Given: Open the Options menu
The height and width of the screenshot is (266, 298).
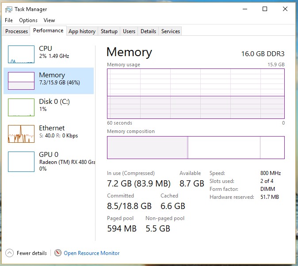Looking at the screenshot, I should click(28, 20).
